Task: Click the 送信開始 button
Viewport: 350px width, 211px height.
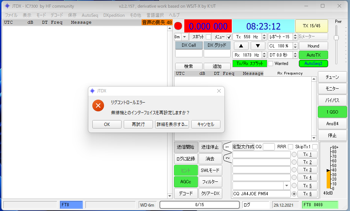Action: click(186, 147)
